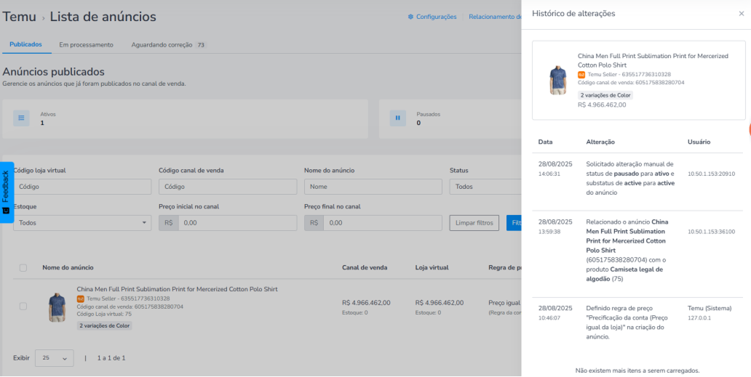Click user 10.50.1.153:36100 in history

711,232
